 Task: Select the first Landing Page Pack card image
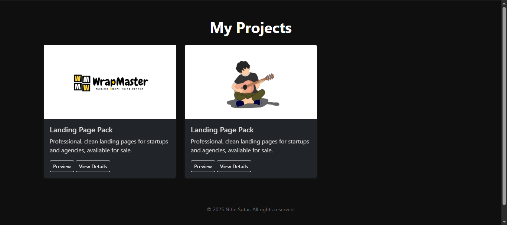click(x=110, y=82)
